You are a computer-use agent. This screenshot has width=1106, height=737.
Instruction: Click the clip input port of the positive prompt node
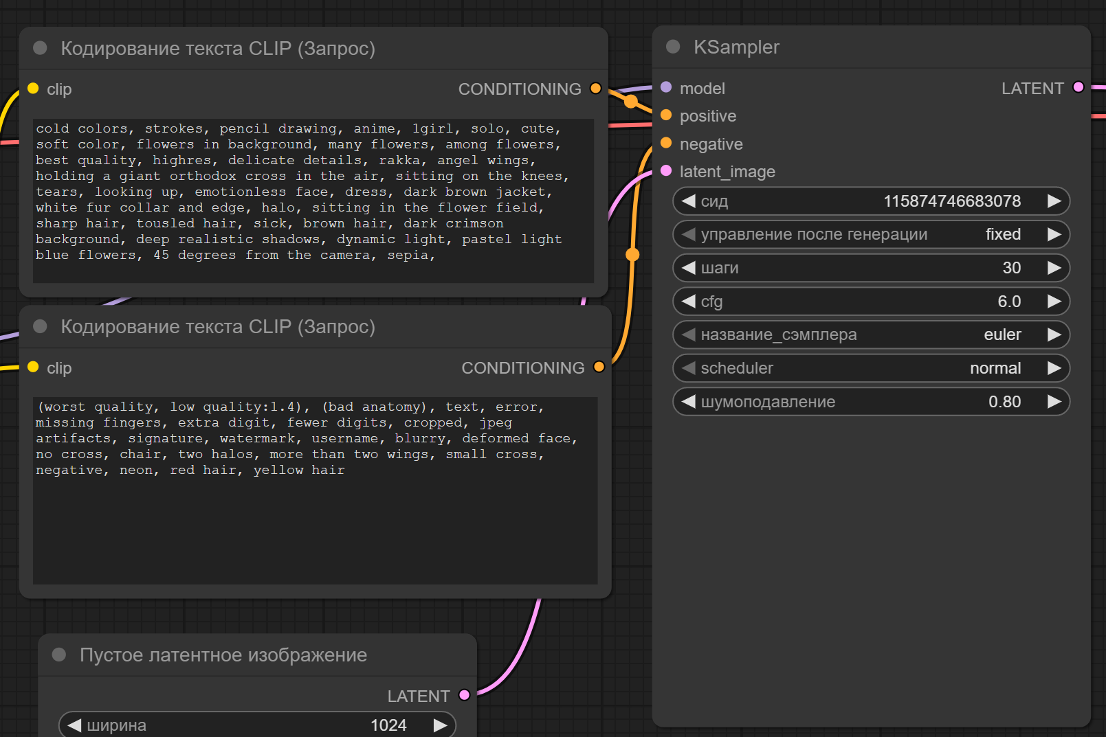(x=33, y=89)
